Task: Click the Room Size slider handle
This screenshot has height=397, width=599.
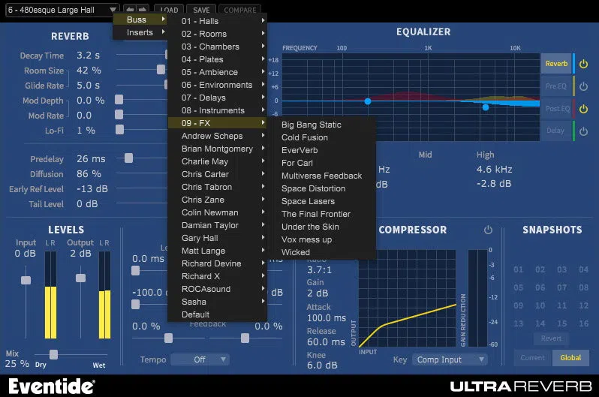Action: [x=161, y=70]
